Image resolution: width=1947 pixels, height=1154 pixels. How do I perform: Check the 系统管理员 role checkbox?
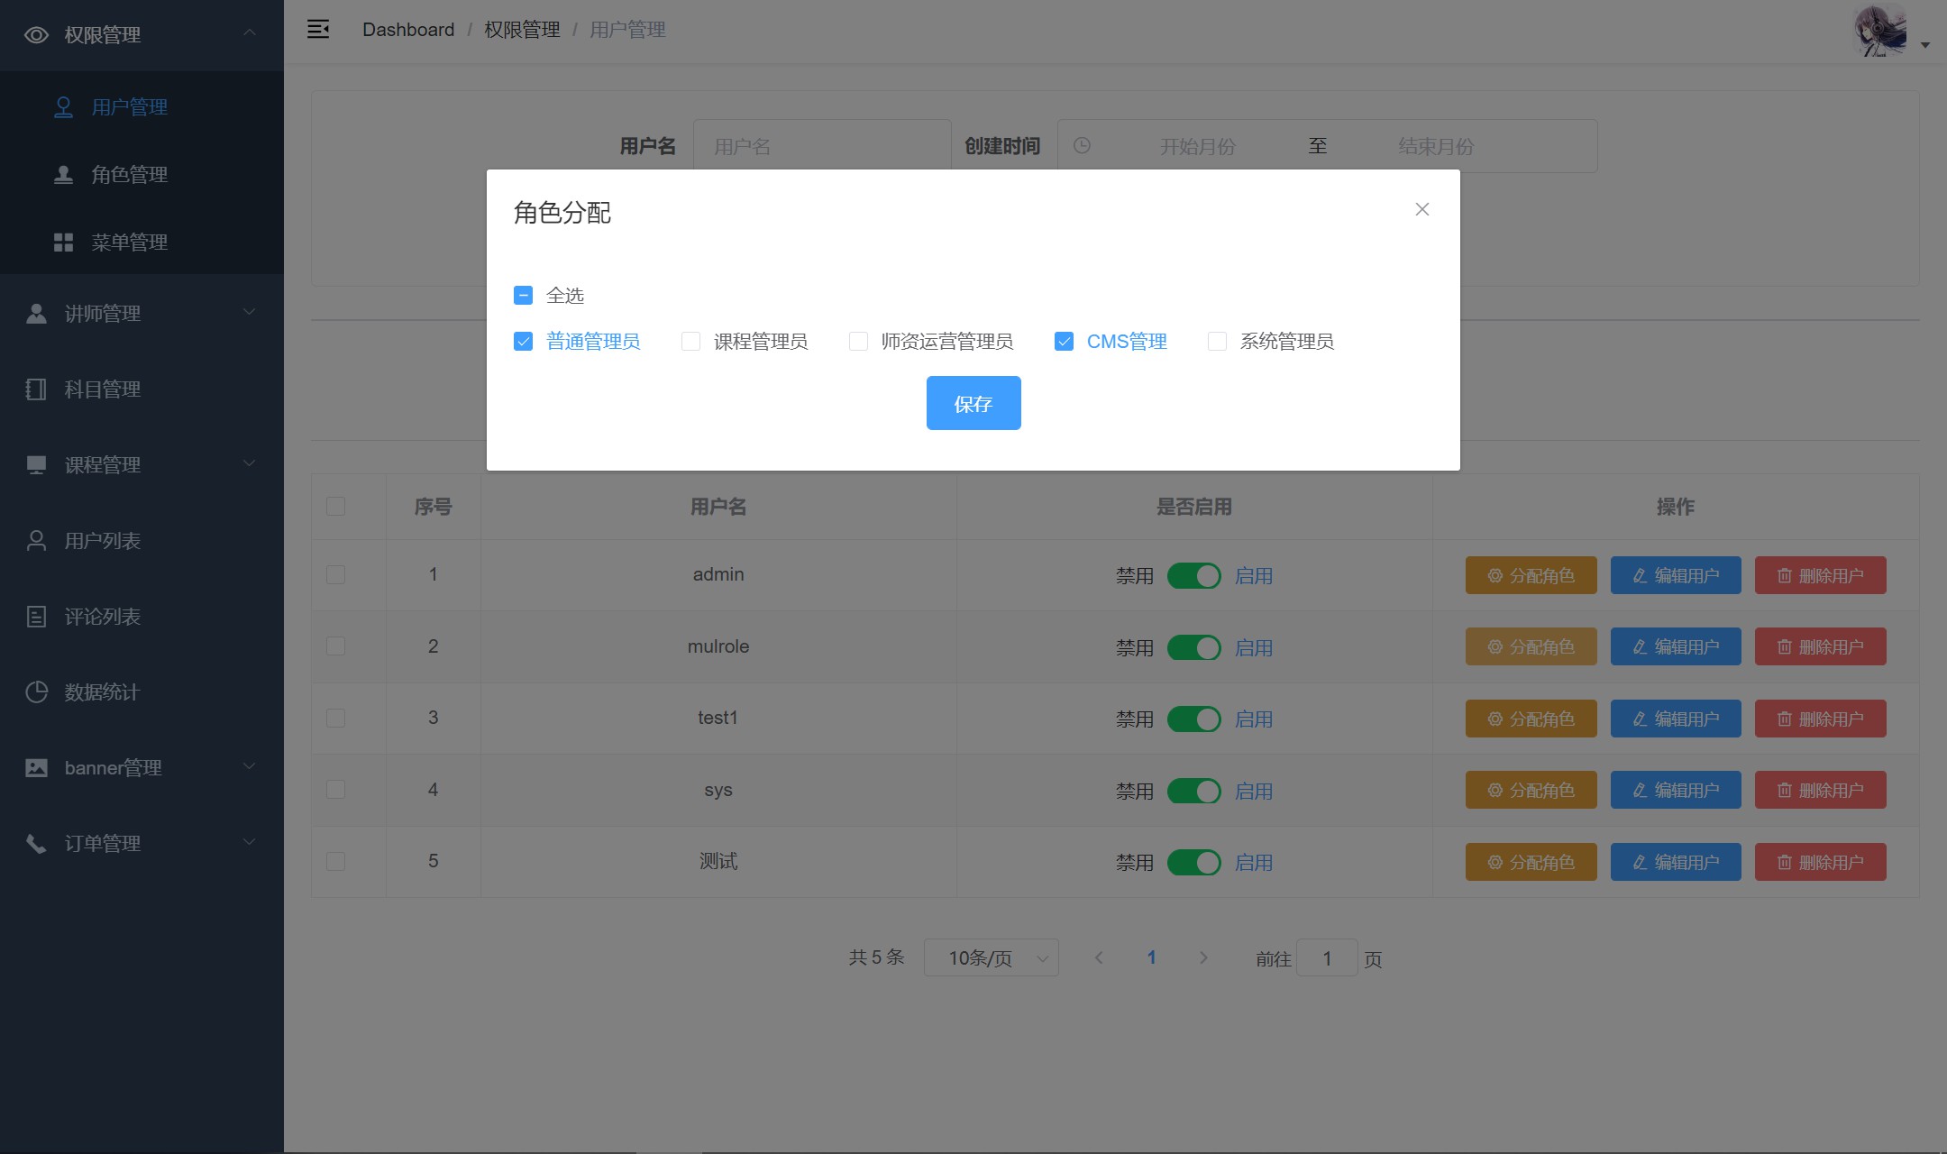click(1217, 342)
